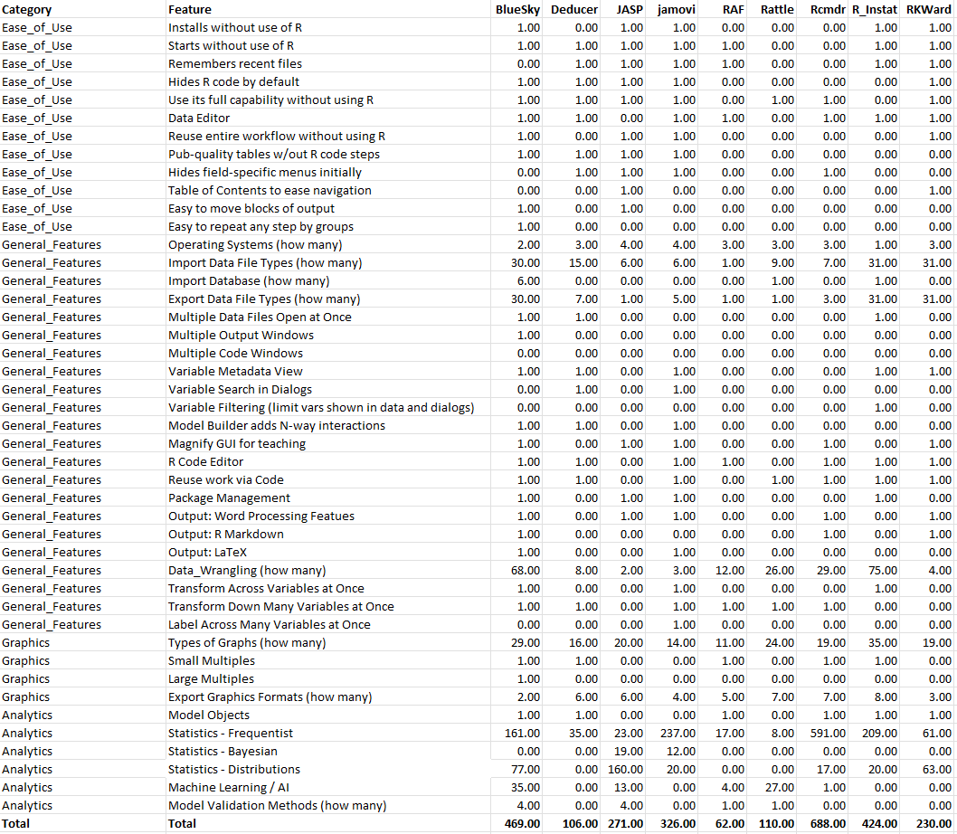This screenshot has width=957, height=834.
Task: Select the 'Data Editor' feature cell
Action: tap(199, 118)
